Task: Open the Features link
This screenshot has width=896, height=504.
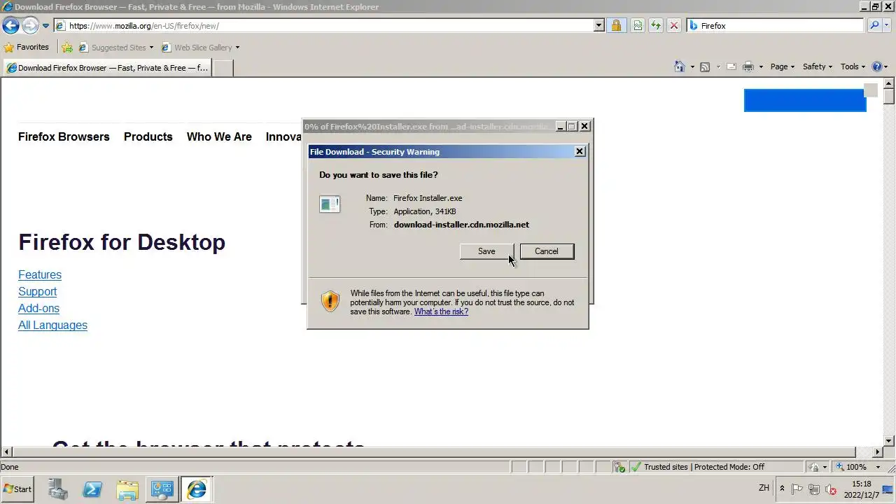Action: (x=40, y=275)
